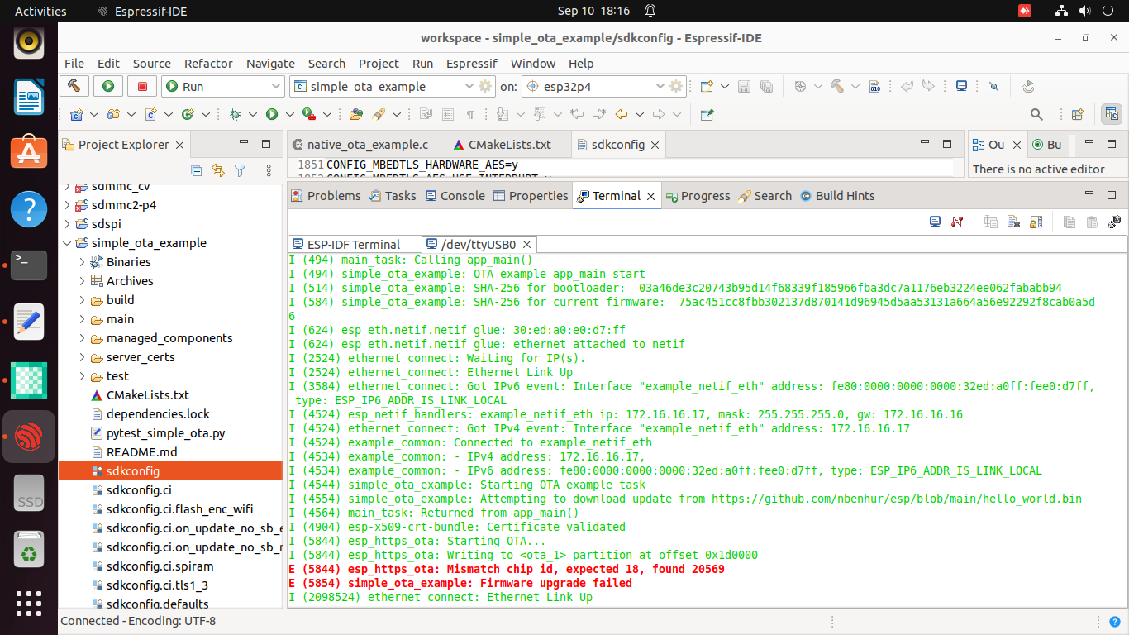Show Applications grid in the dock

[29, 604]
